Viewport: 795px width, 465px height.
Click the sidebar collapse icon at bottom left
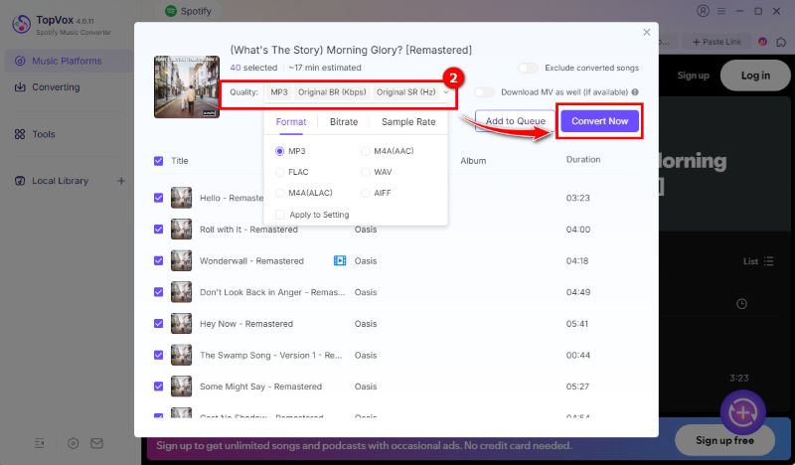(x=39, y=444)
